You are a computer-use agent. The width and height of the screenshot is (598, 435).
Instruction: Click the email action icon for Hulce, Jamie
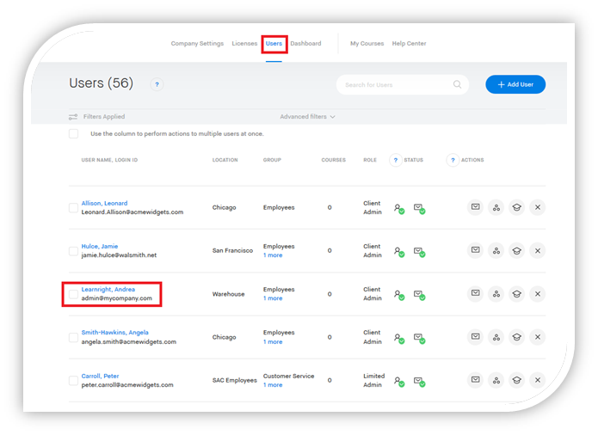pos(475,250)
